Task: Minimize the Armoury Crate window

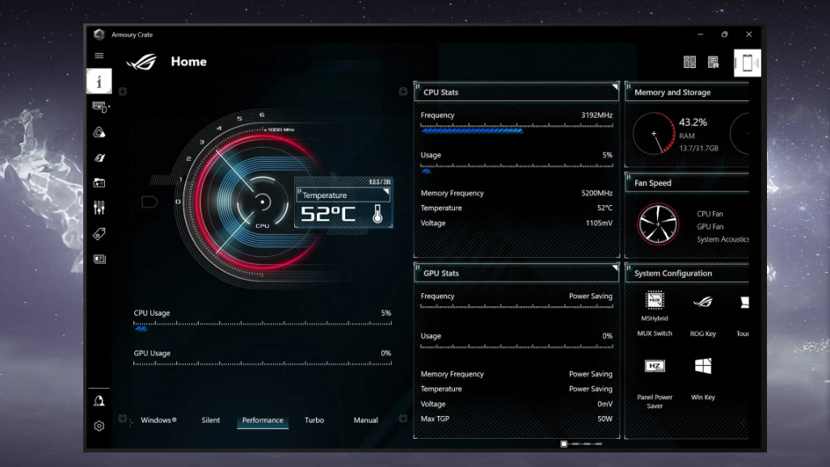Action: click(x=701, y=35)
